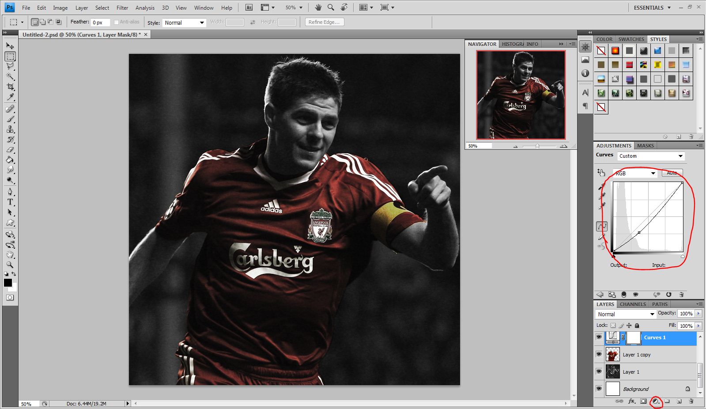Open the collapsed Character panel icon
706x409 pixels.
[585, 93]
